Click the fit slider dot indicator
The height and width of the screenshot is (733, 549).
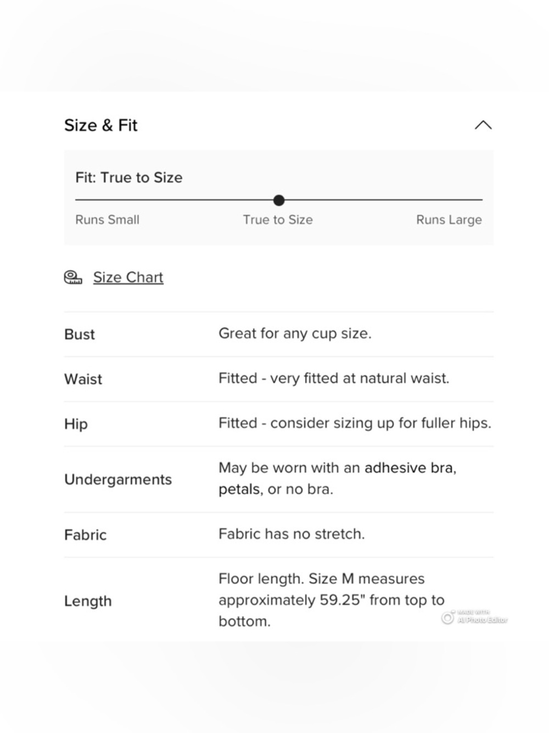(x=279, y=200)
